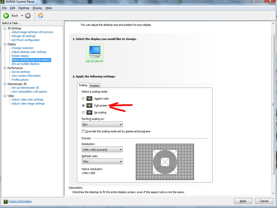Click the No scaling mode icon
Image resolution: width=277 pixels, height=208 pixels.
point(89,112)
